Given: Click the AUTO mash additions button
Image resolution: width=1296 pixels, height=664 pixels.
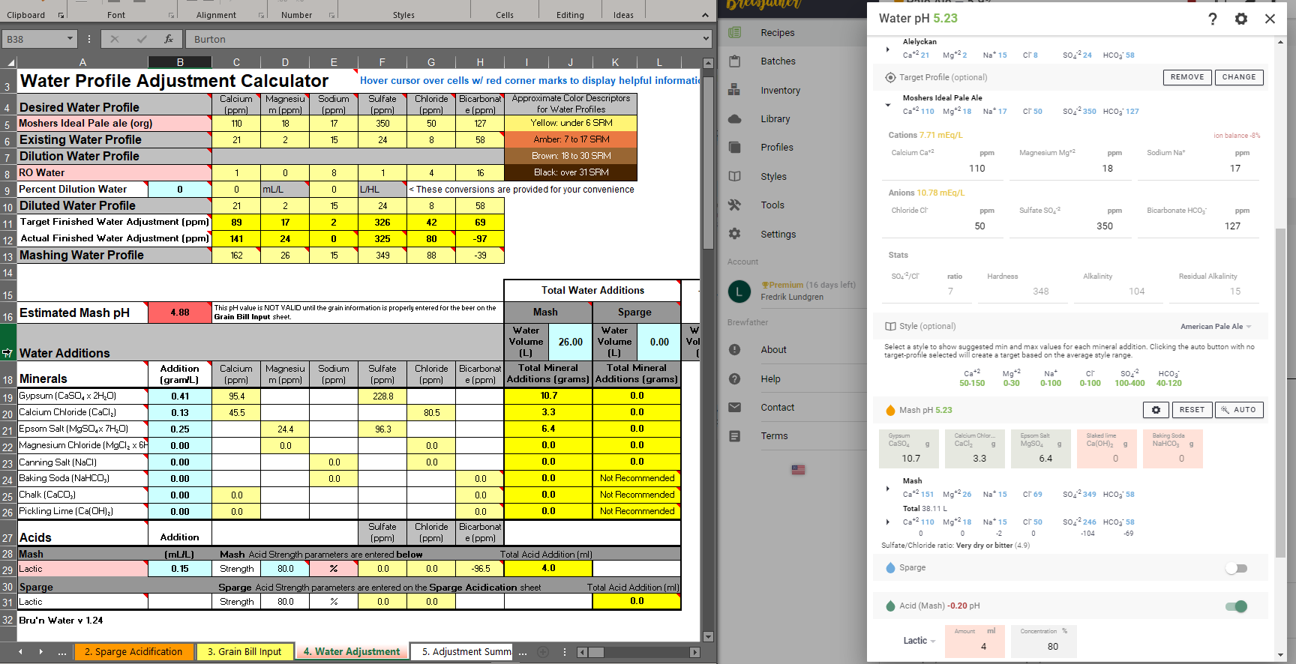Looking at the screenshot, I should tap(1239, 410).
